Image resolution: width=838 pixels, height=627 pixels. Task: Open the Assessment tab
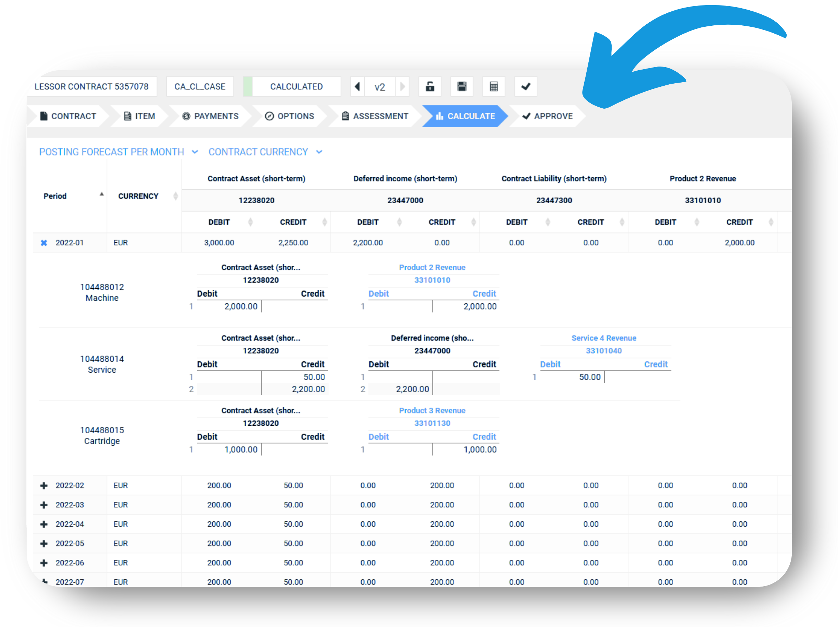tap(375, 116)
